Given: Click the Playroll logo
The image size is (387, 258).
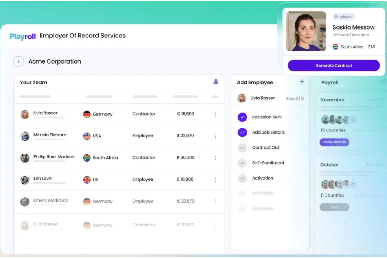Looking at the screenshot, I should click(22, 36).
